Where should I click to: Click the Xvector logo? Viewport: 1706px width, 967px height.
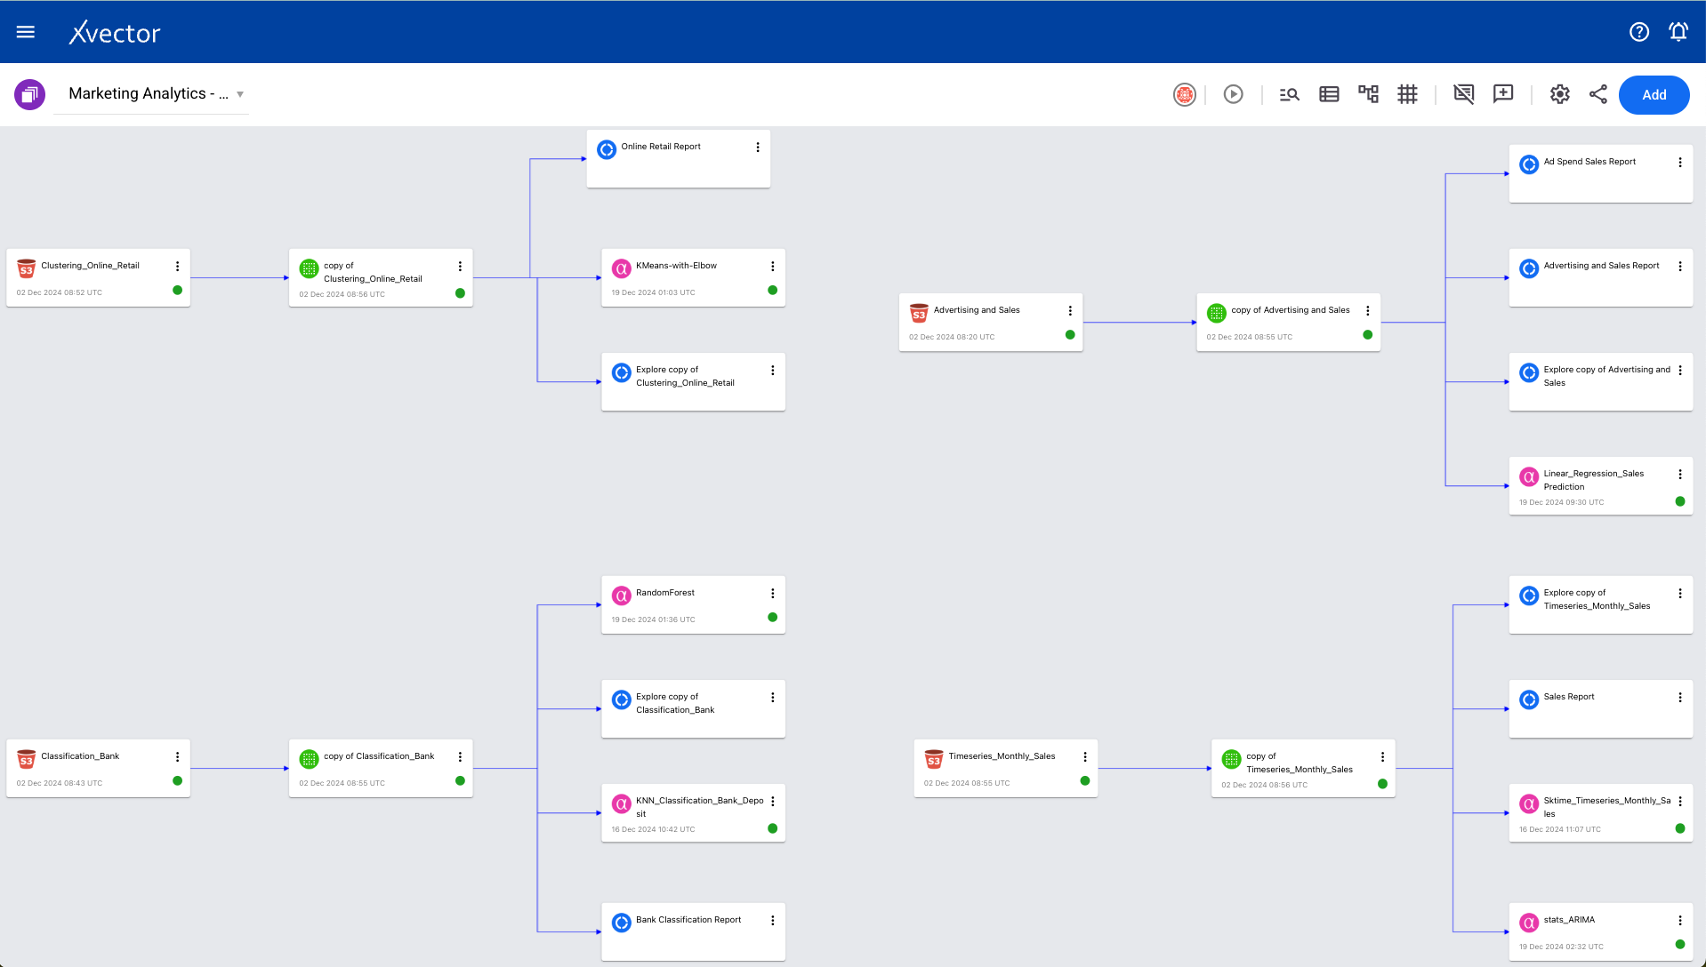tap(115, 33)
